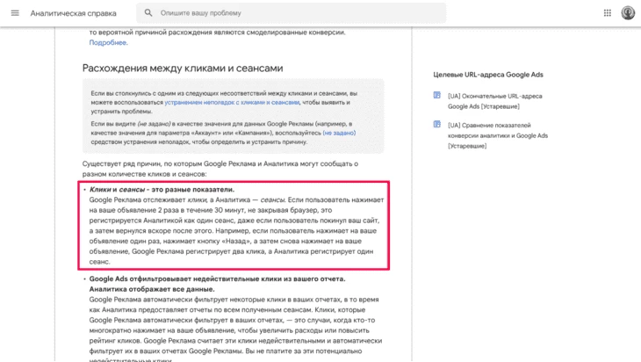The image size is (641, 362).
Task: Open the "Подробнее" link
Action: click(x=107, y=42)
